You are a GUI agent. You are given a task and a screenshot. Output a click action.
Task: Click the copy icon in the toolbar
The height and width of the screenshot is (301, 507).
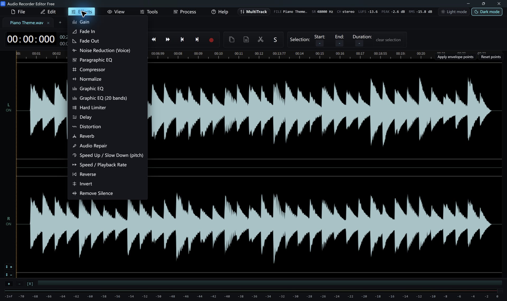[x=232, y=40]
